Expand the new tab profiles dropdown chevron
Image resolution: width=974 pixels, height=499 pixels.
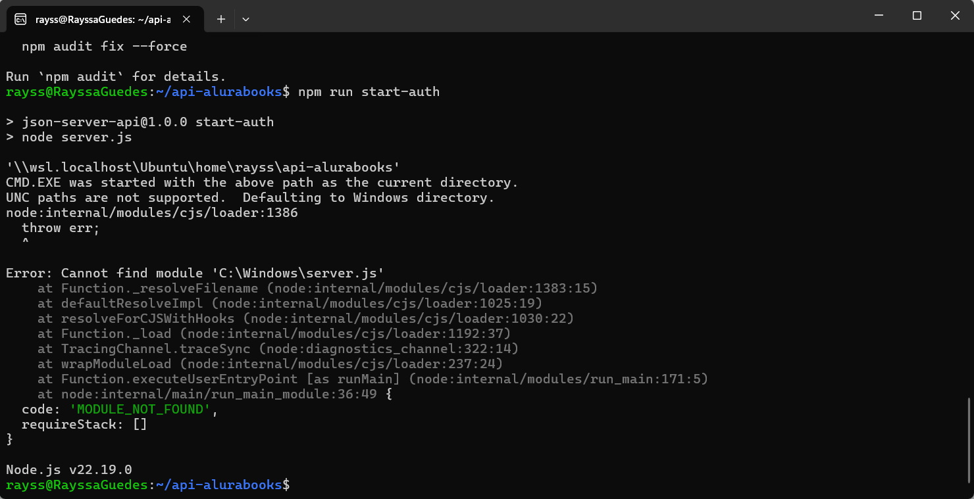(x=245, y=19)
